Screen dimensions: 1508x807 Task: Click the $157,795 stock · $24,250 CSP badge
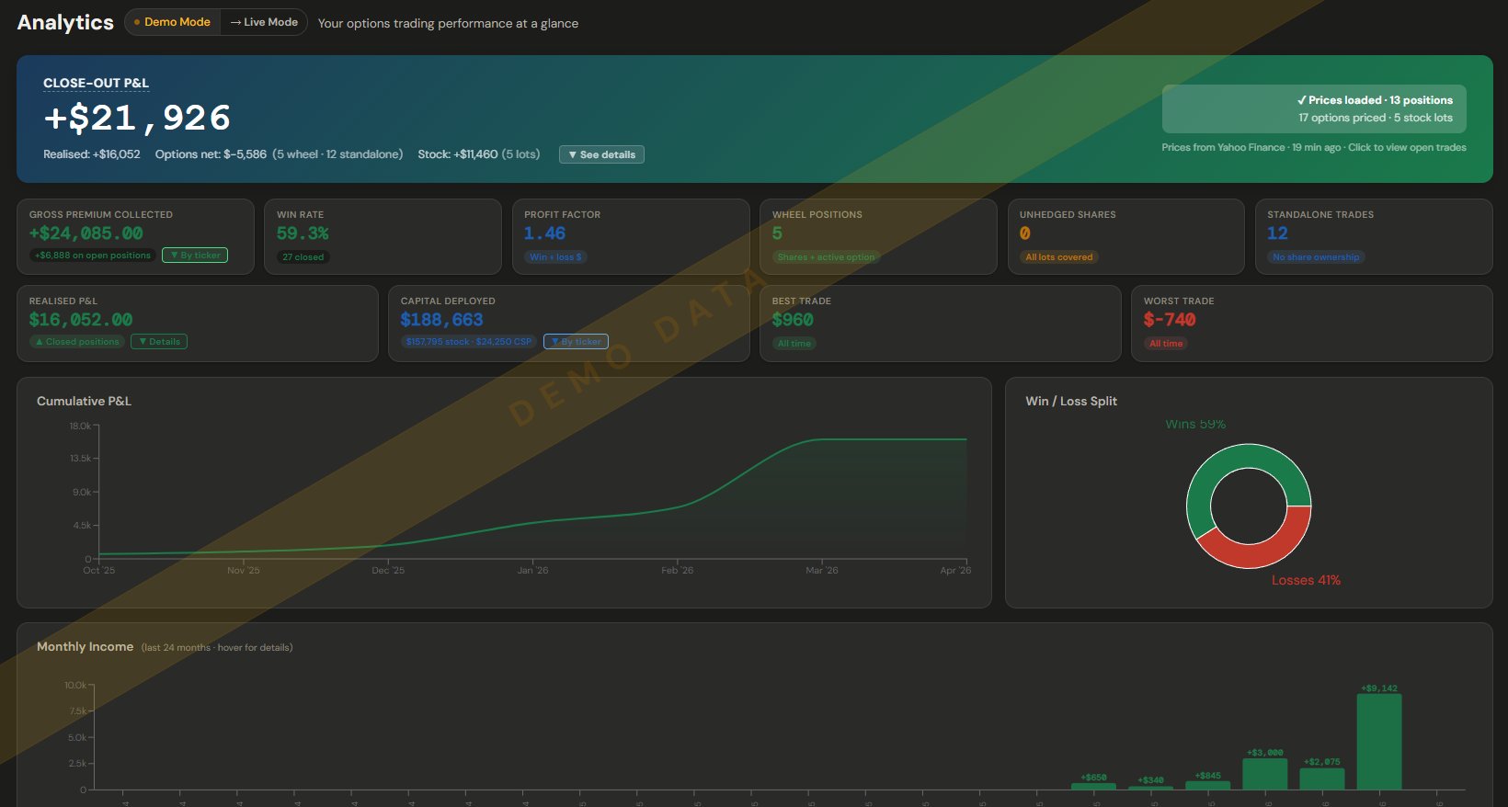(x=469, y=342)
